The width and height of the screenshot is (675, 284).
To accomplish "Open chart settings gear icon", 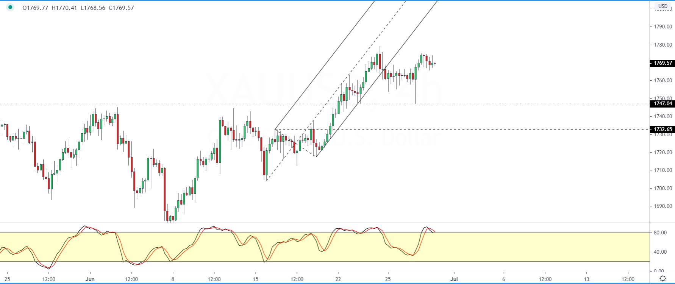I will pyautogui.click(x=663, y=279).
